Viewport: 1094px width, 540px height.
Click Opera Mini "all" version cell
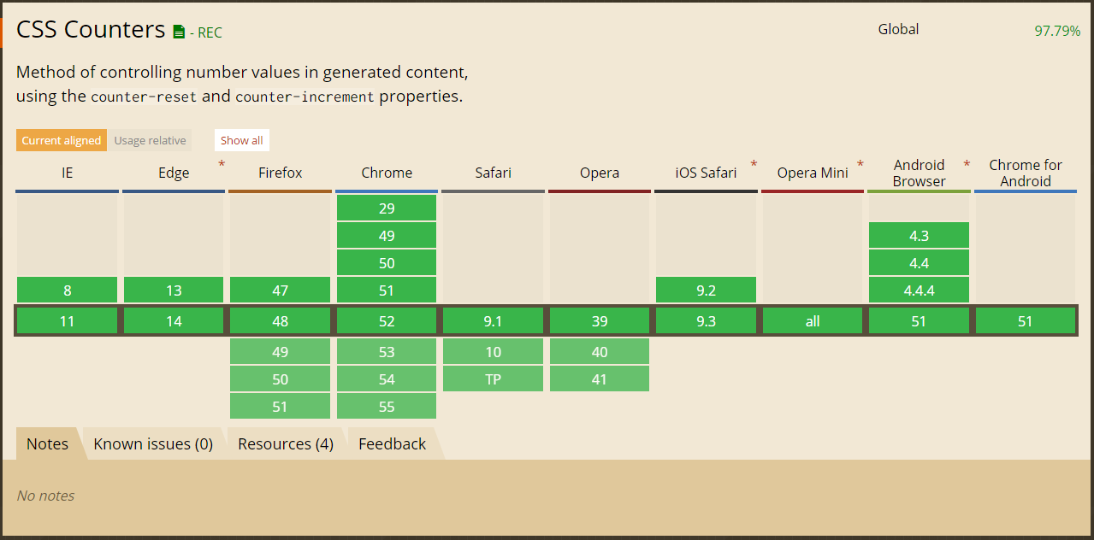812,321
